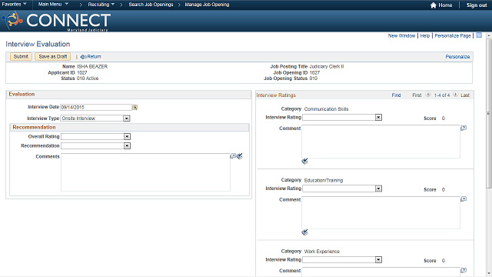Click spell check icon beside Recommendation Comments
Screen dimensions: 492x277
(240, 156)
